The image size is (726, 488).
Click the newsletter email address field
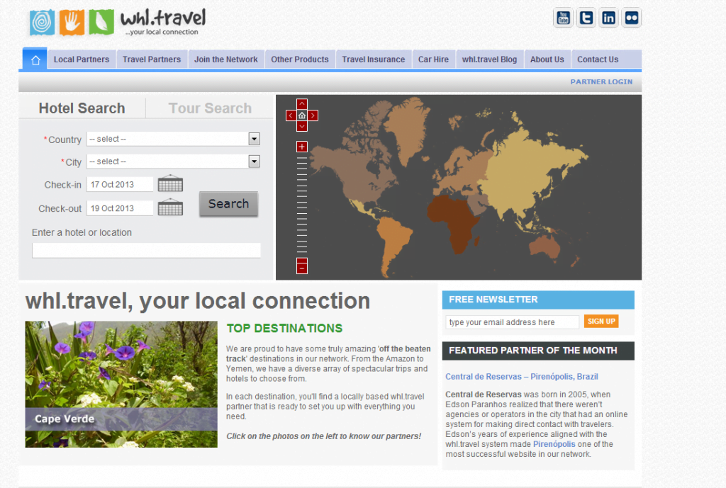click(512, 322)
